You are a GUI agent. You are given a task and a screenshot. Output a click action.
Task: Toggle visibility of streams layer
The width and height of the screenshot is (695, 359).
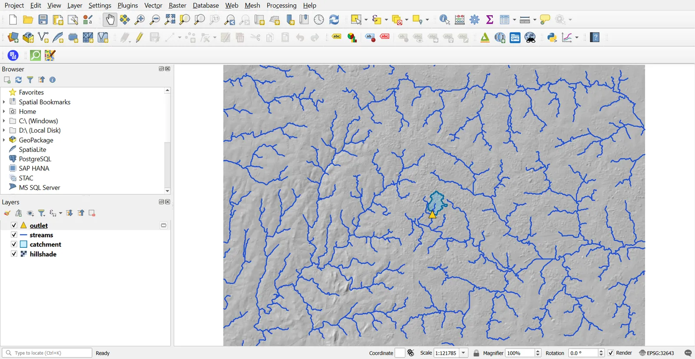click(14, 235)
